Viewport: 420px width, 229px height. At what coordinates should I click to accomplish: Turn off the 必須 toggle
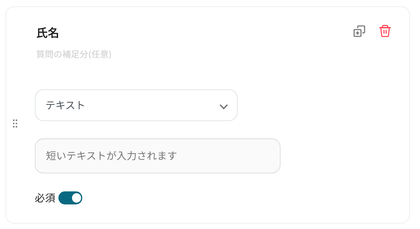(x=70, y=198)
